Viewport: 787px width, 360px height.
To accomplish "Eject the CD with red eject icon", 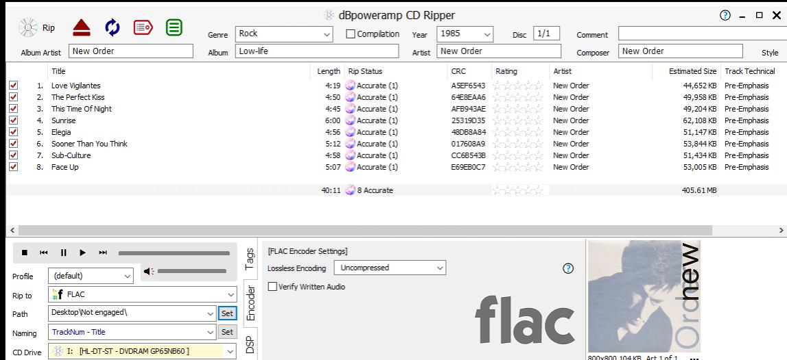I will coord(82,28).
